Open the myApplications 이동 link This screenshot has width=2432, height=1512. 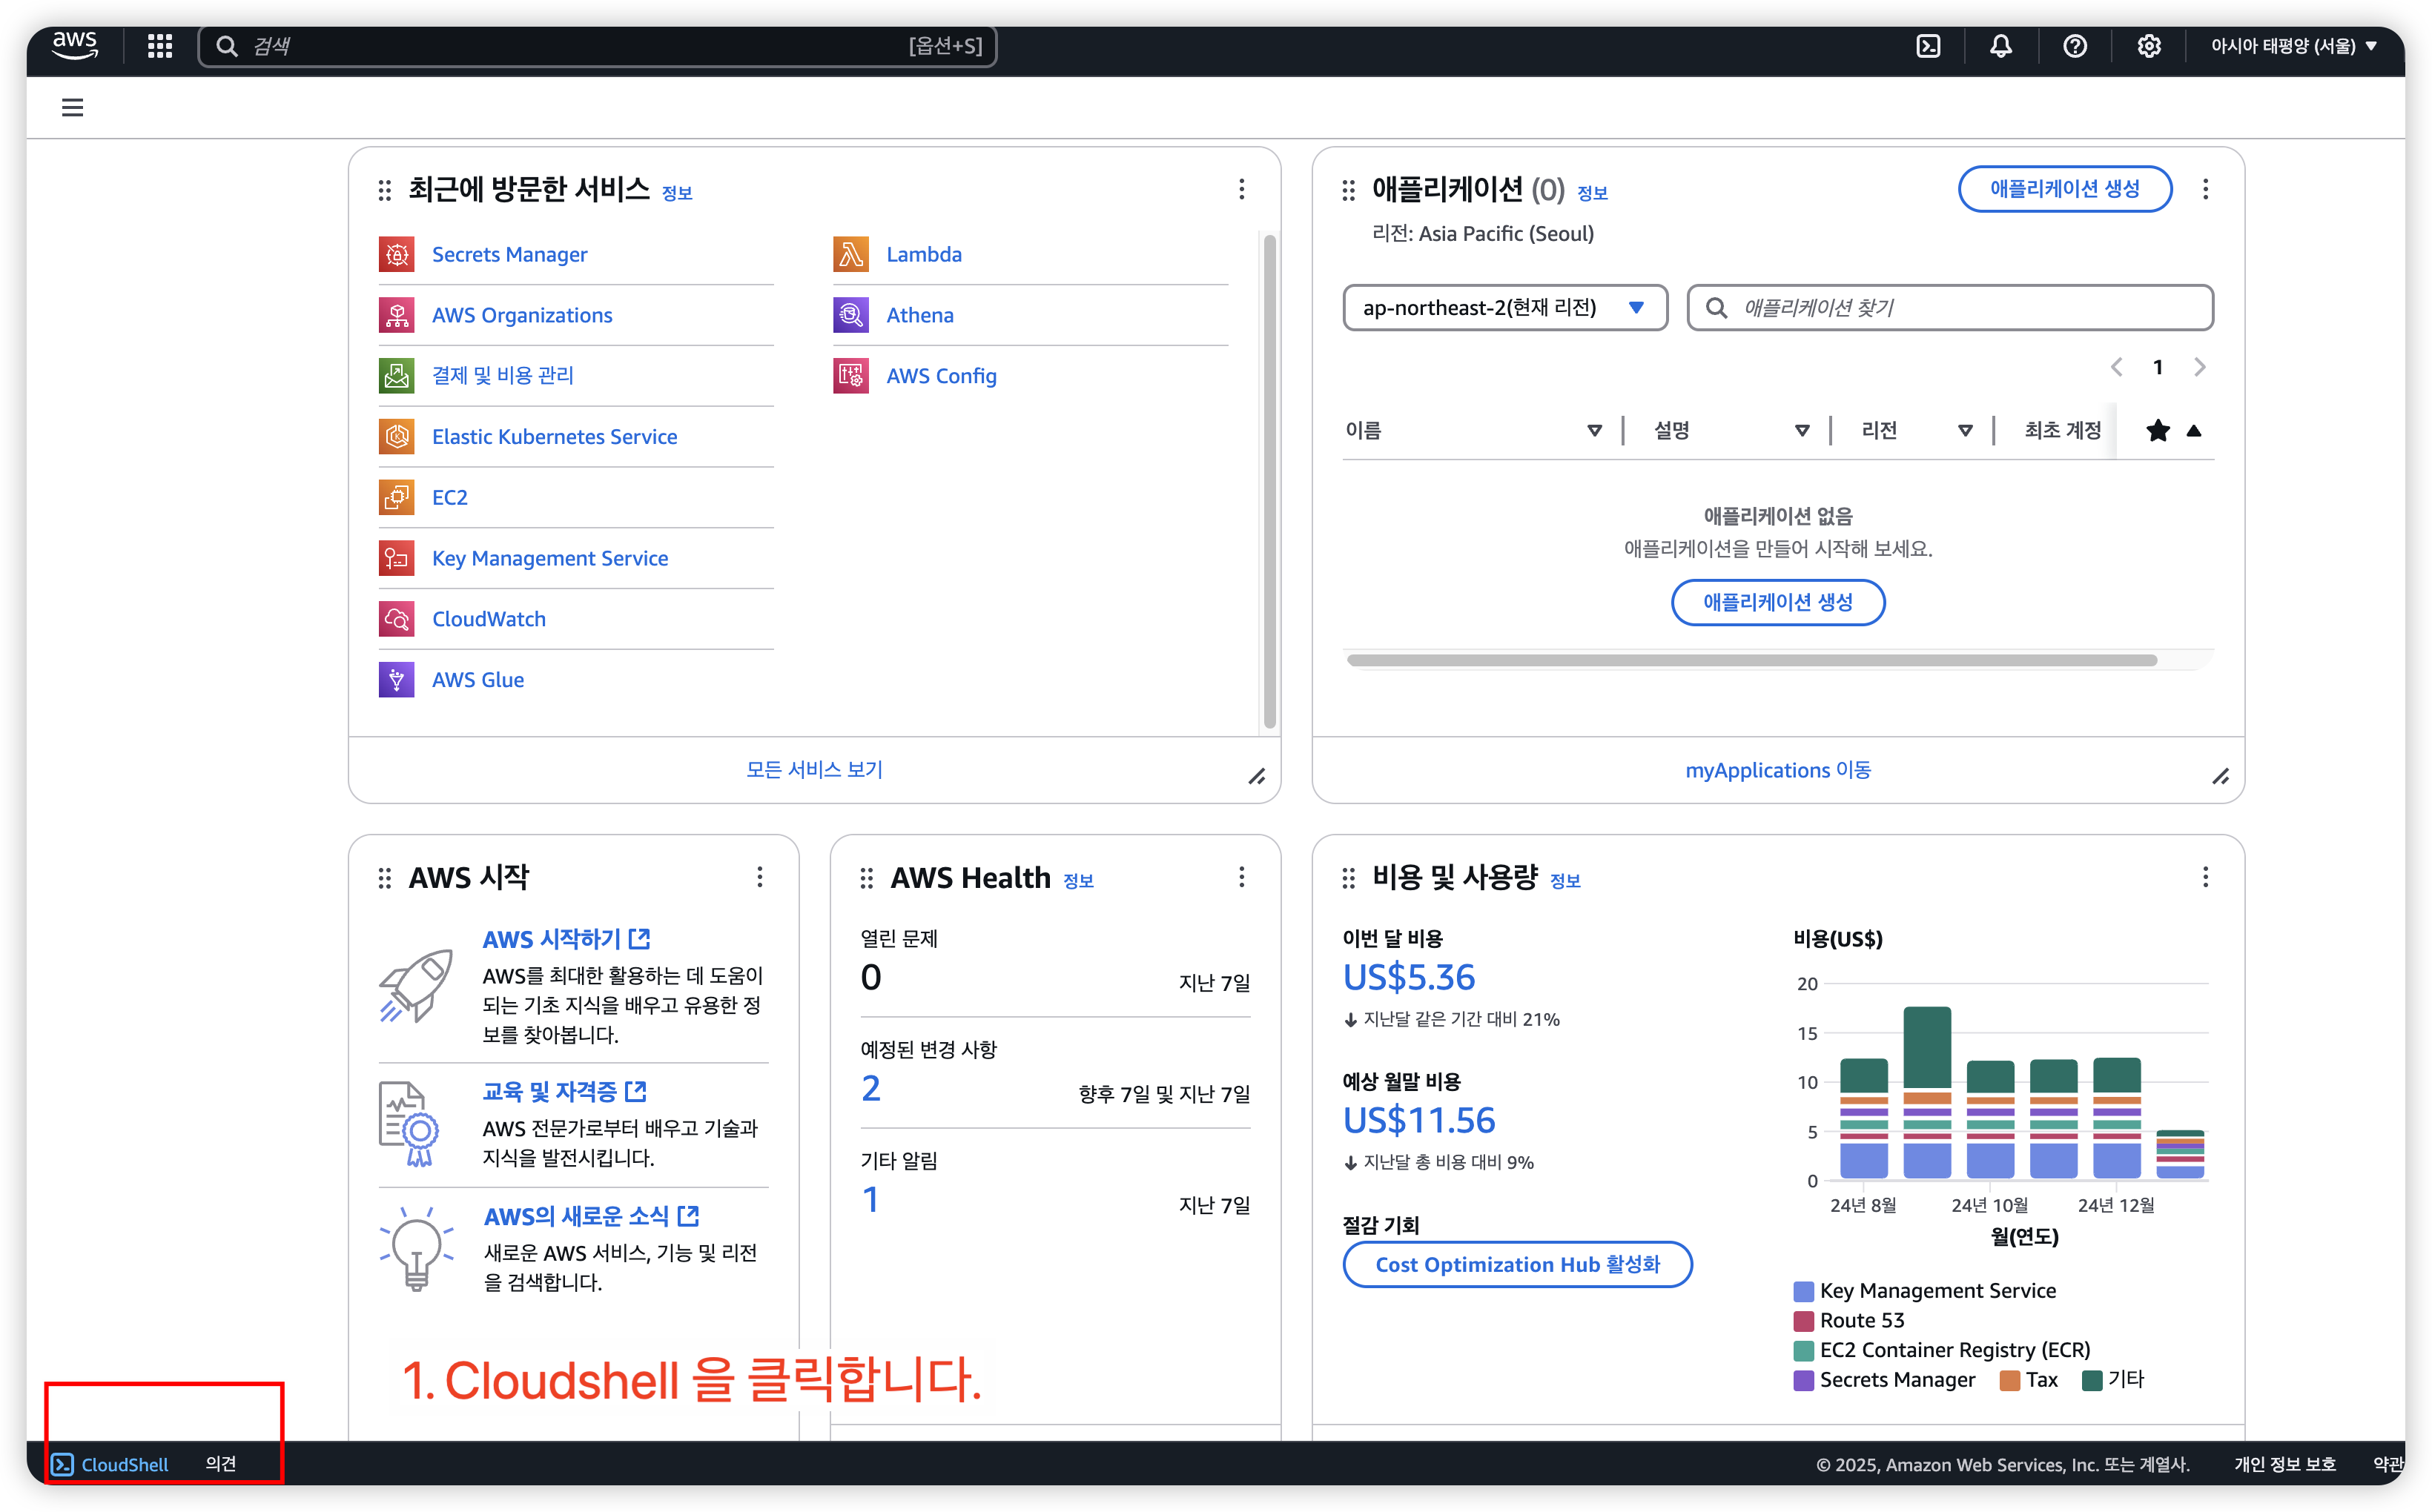(1778, 769)
